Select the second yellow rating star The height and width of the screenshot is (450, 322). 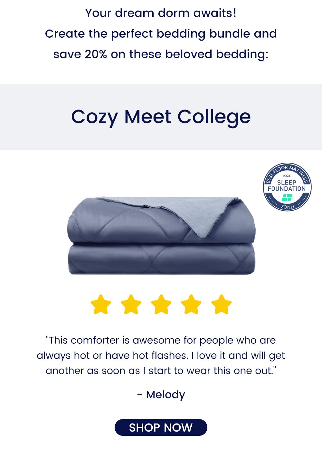(131, 304)
